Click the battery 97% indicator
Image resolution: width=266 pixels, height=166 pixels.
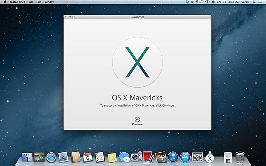[x=221, y=2]
